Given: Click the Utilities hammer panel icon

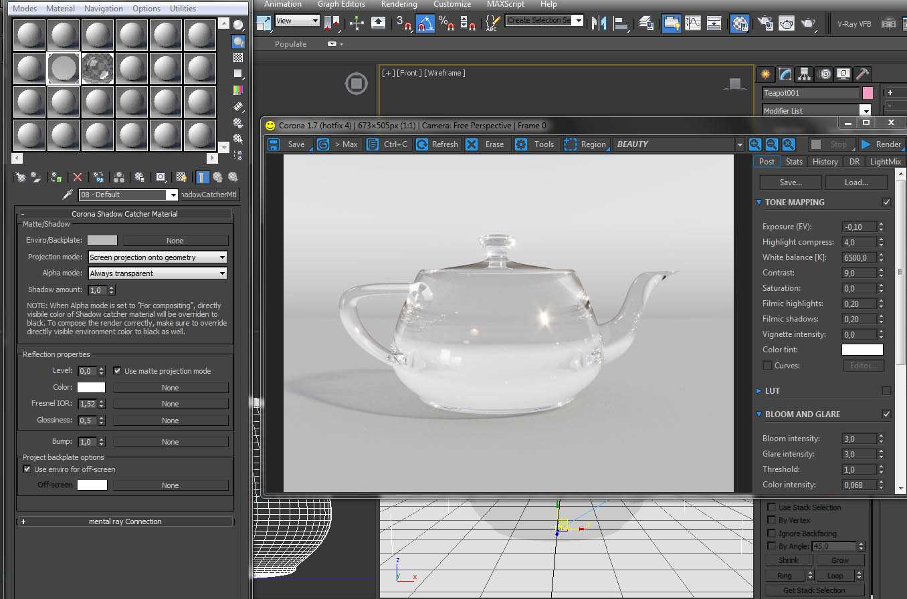Looking at the screenshot, I should (863, 74).
